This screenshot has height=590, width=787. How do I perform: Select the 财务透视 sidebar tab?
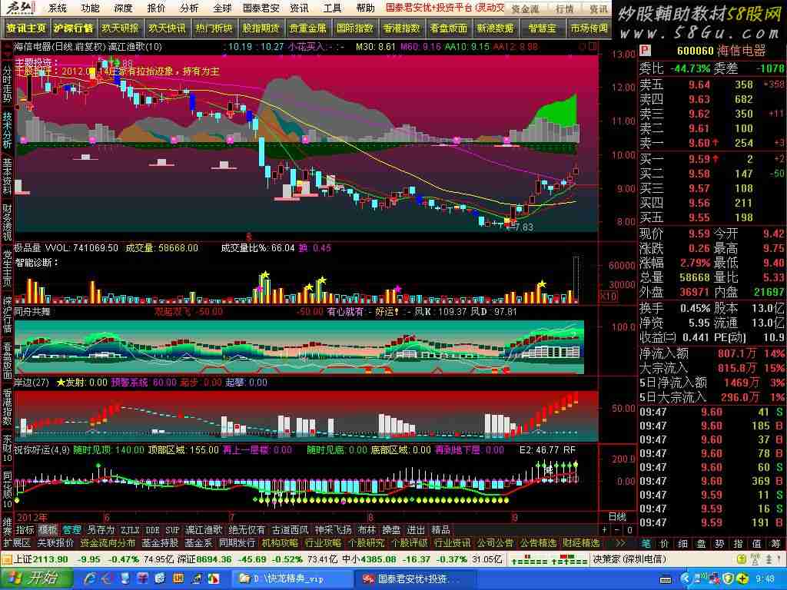click(7, 223)
